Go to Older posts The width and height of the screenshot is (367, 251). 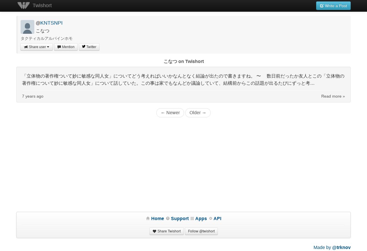click(x=198, y=113)
